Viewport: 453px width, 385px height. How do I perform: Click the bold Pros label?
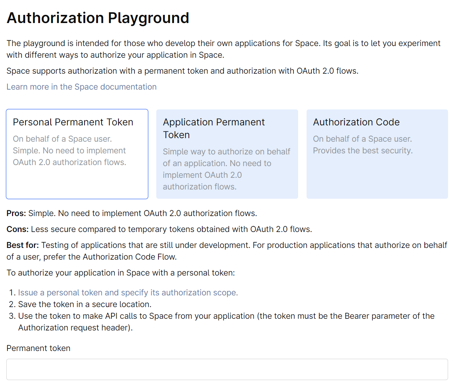point(16,213)
